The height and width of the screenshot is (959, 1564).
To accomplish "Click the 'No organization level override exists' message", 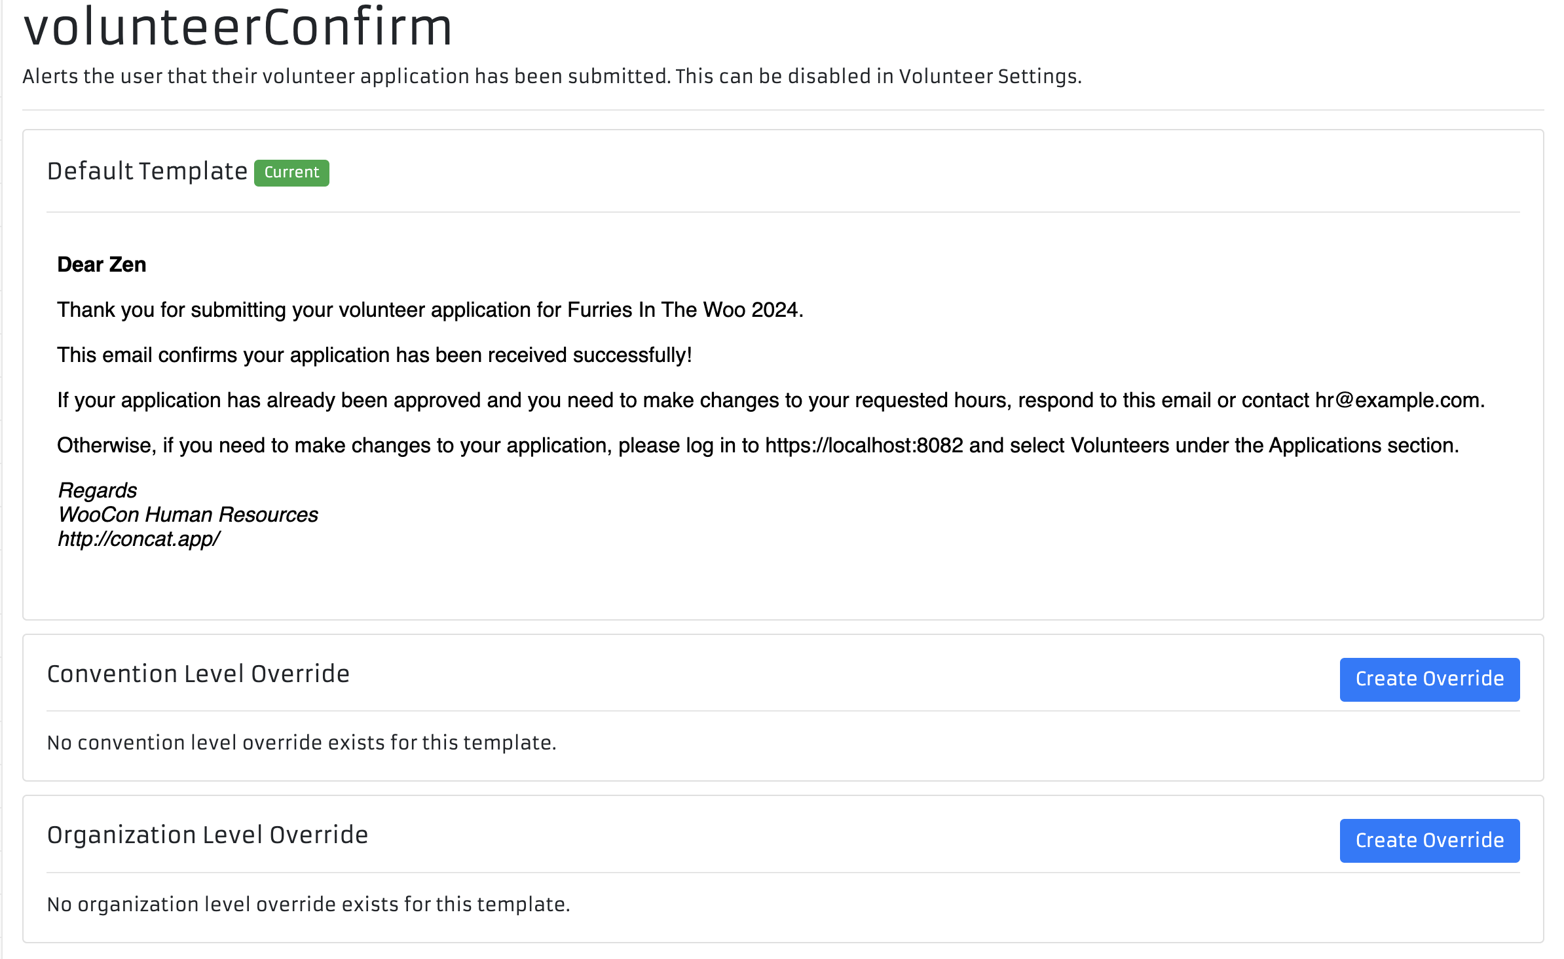I will (308, 904).
